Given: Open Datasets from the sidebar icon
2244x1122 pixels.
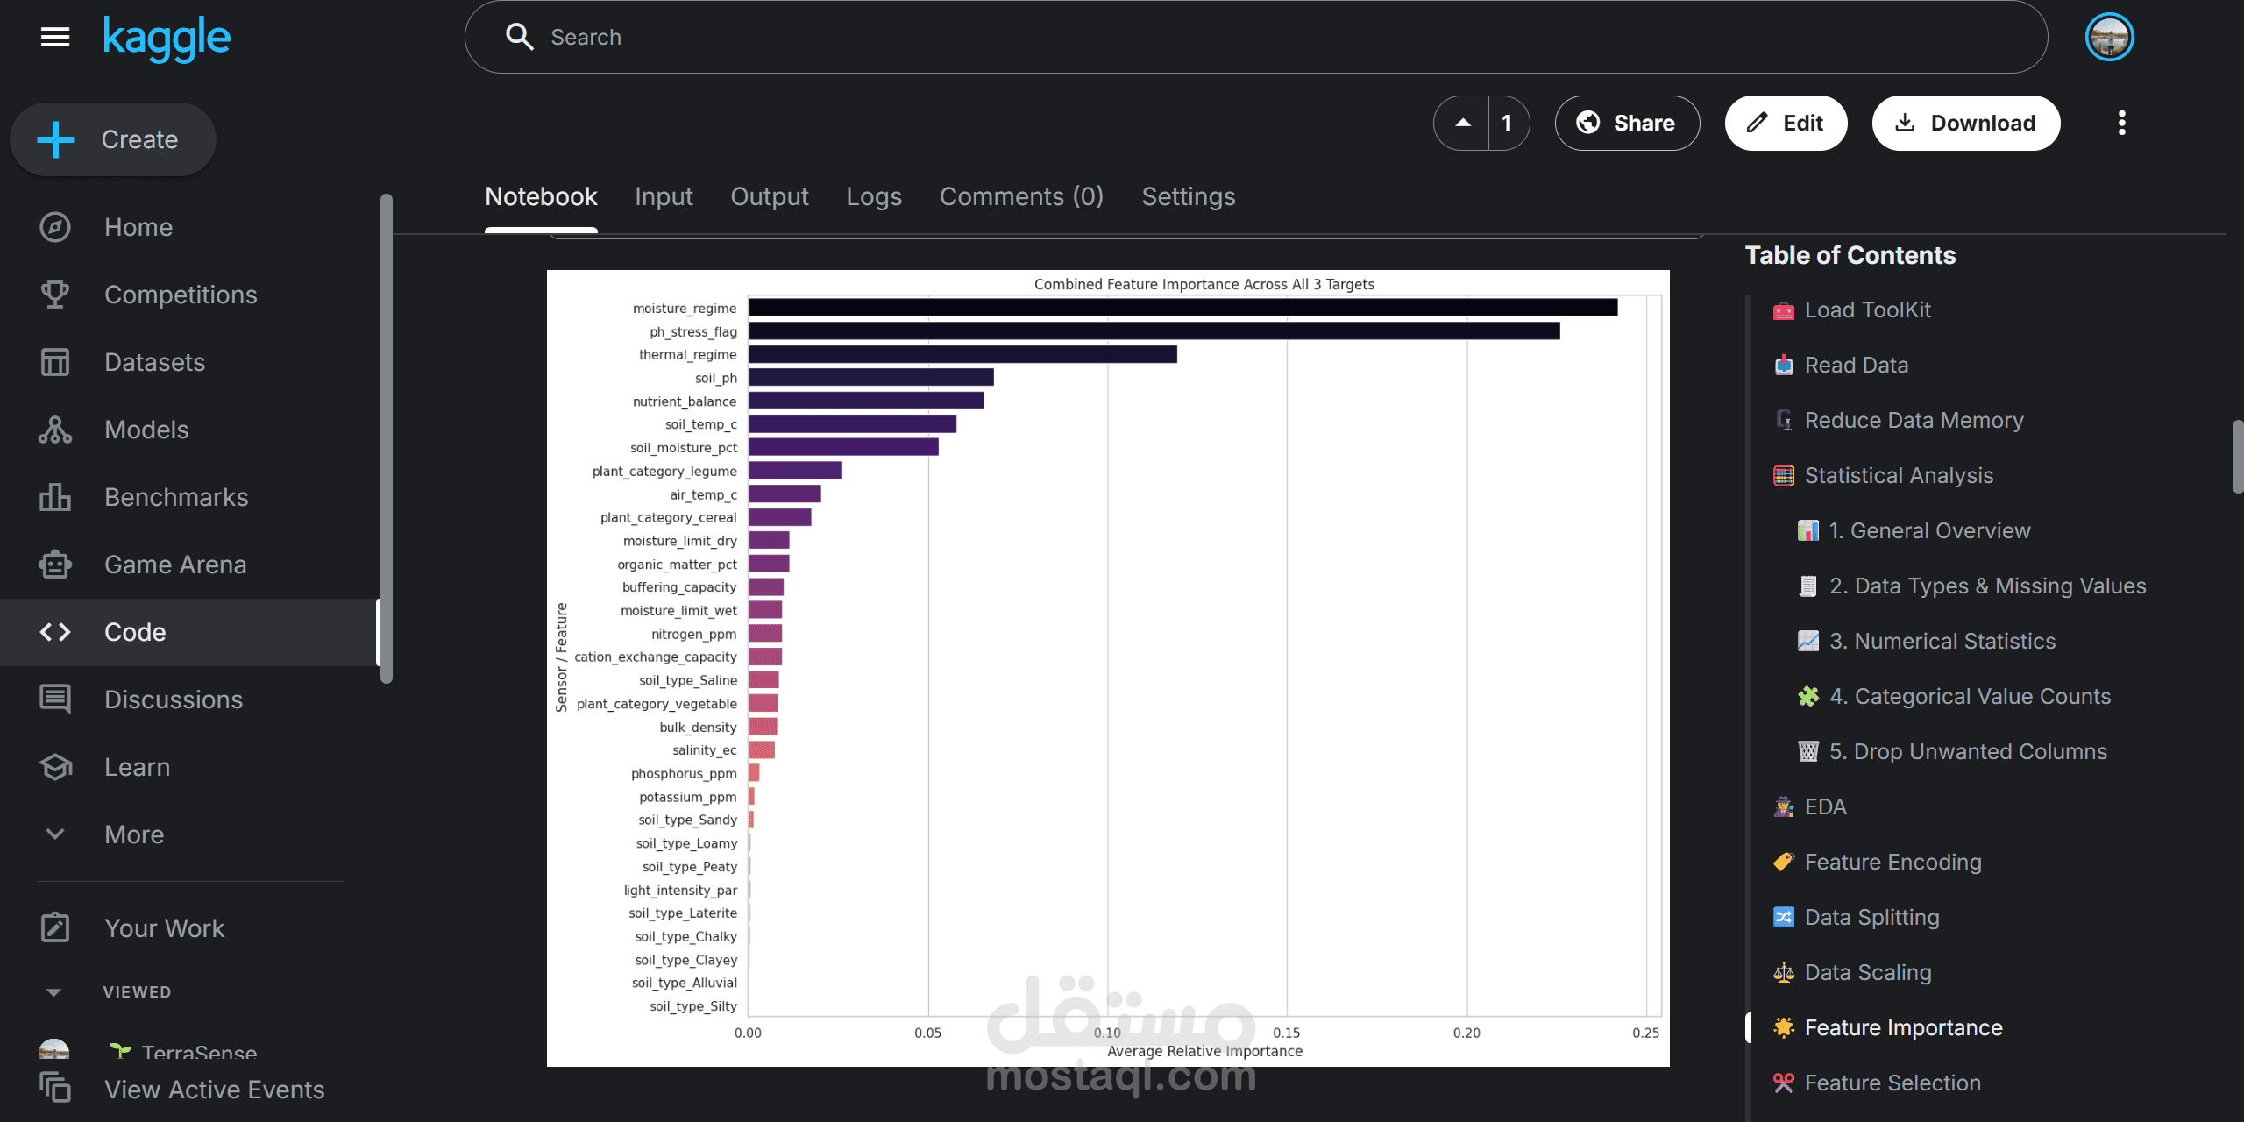Looking at the screenshot, I should click(55, 362).
